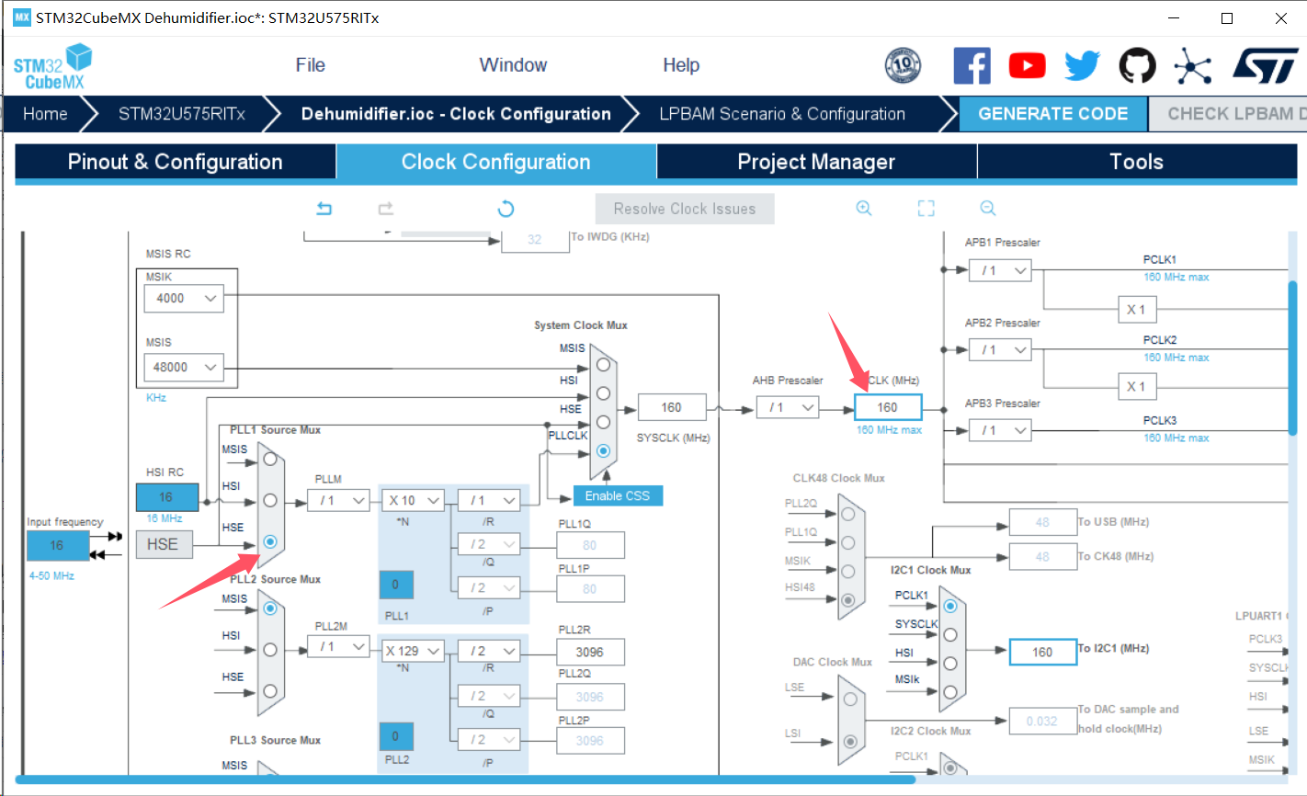1307x796 pixels.
Task: Choose HSI as the PLL2 source
Action: tap(270, 650)
